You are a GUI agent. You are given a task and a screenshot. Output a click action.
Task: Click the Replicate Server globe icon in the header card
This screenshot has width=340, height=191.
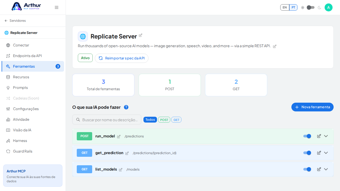click(83, 36)
